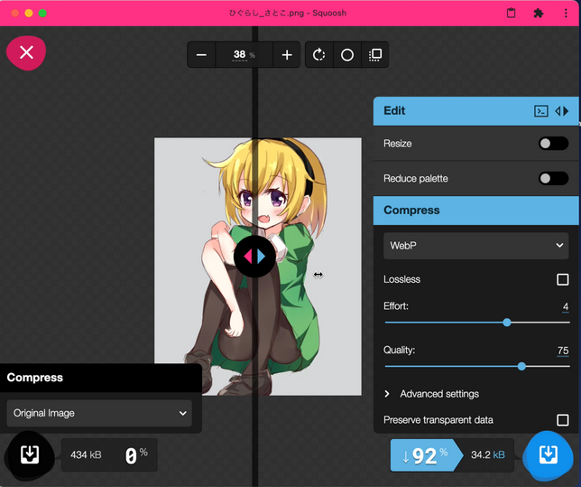Minimize the window with the yellow button
Screen dimensions: 581x487
[29, 14]
